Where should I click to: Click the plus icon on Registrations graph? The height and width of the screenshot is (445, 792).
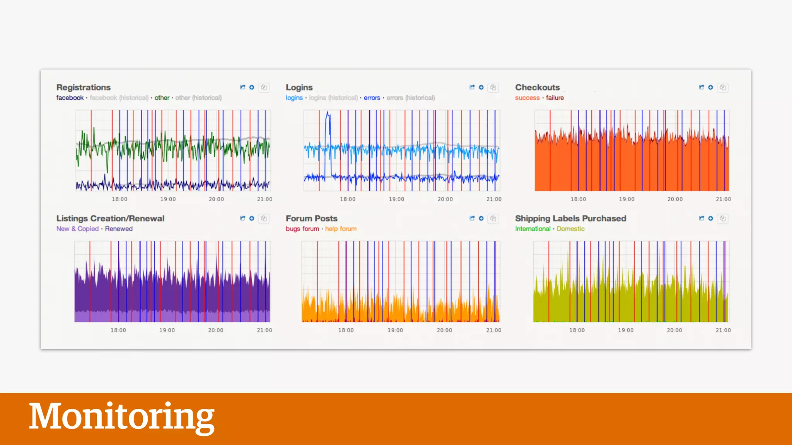252,87
